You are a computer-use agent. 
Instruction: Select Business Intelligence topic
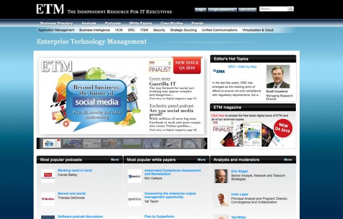click(94, 30)
